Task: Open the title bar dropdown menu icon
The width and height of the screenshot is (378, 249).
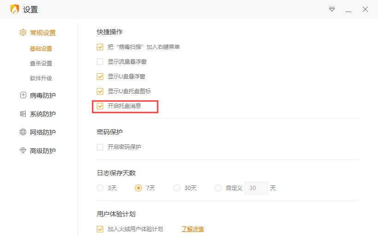Action: 332,9
